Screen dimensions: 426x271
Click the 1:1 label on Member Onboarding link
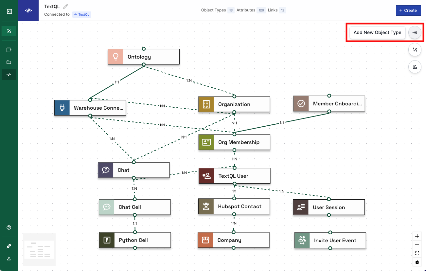(282, 123)
